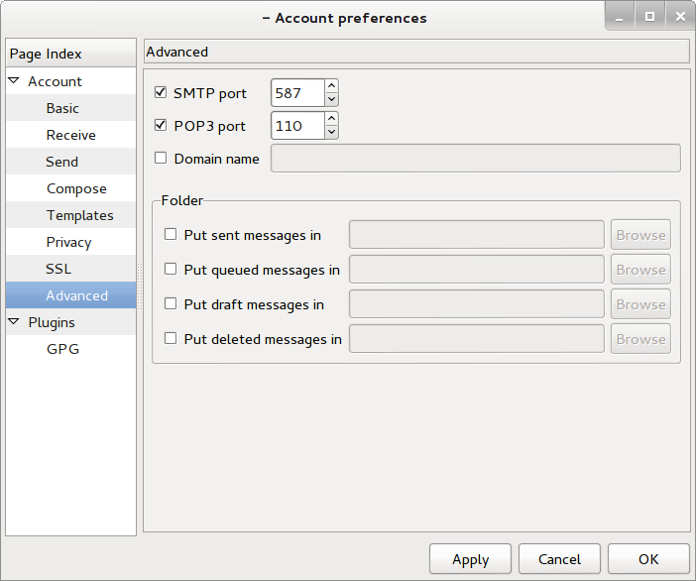Collapse the Plugins tree section

click(14, 322)
